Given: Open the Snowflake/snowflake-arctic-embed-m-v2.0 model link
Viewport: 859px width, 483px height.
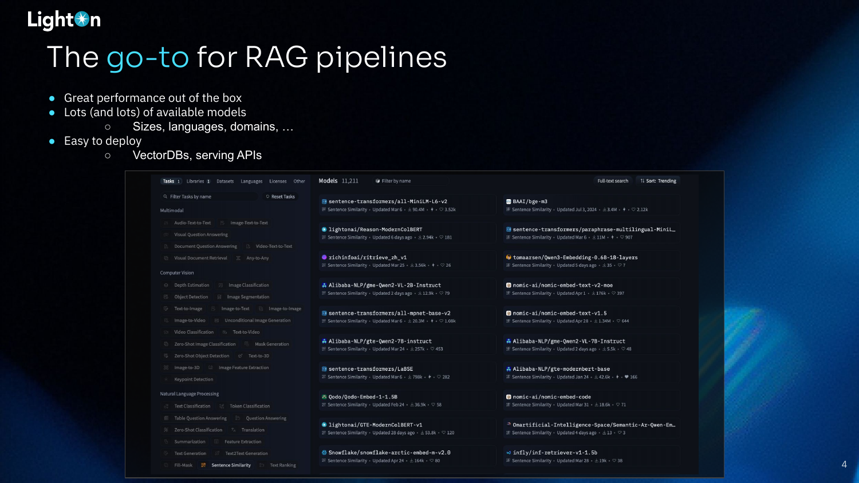Looking at the screenshot, I should (x=389, y=453).
